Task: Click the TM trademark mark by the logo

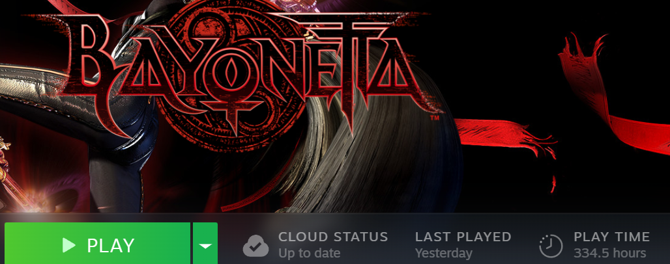Action: 435,117
